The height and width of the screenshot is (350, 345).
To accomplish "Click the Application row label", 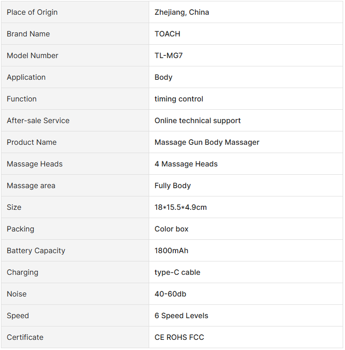I will (x=26, y=77).
